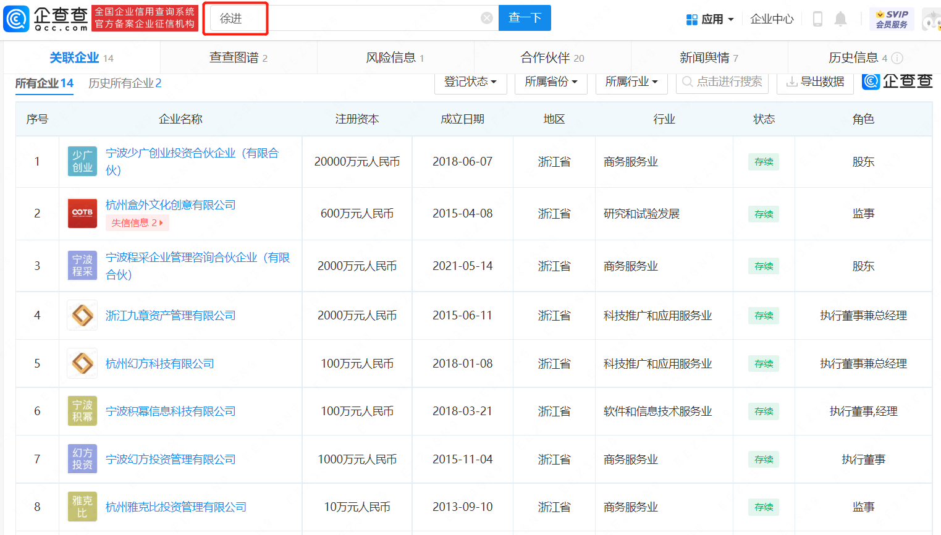
Task: Expand the 登记状态 filter dropdown
Action: click(471, 82)
